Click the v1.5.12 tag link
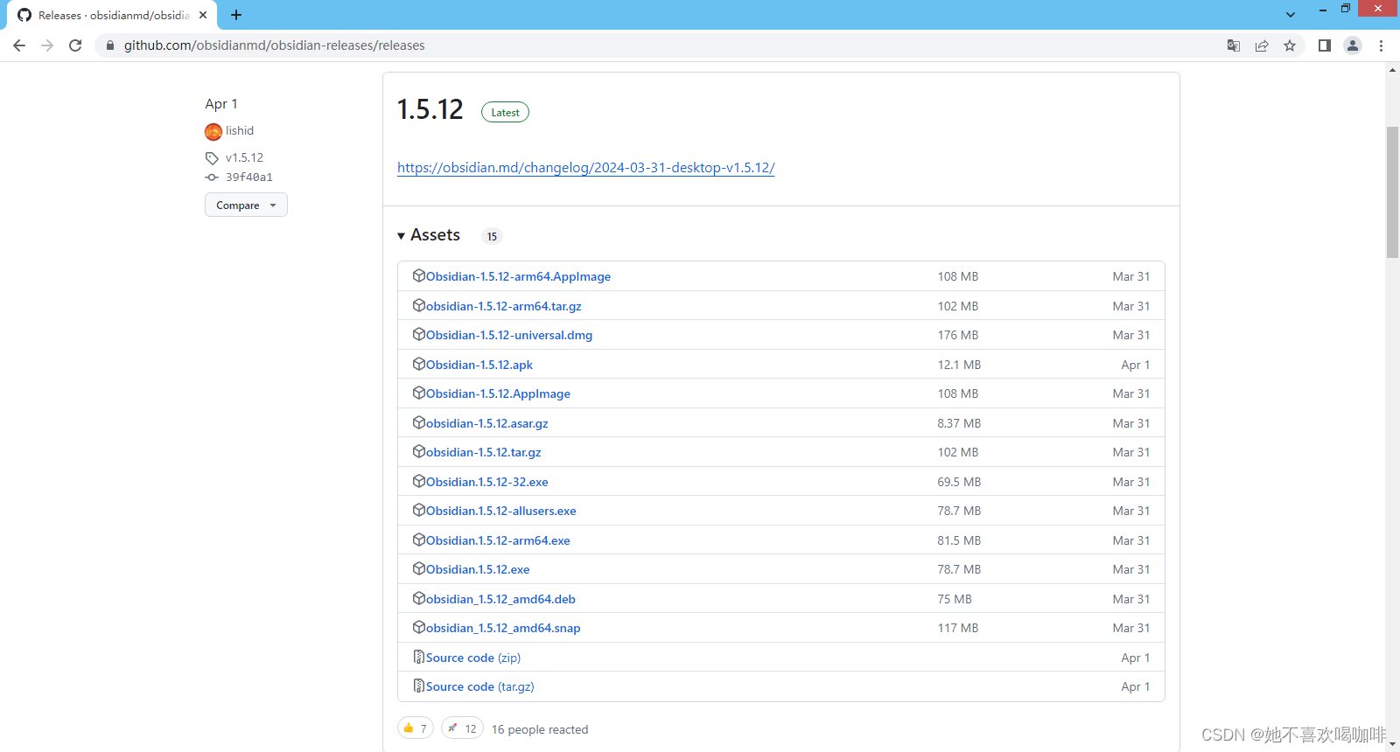The width and height of the screenshot is (1400, 752). click(x=244, y=157)
